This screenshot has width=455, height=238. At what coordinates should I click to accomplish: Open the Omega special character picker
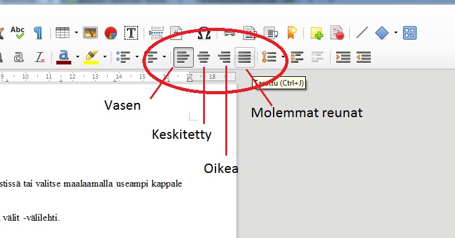(204, 33)
